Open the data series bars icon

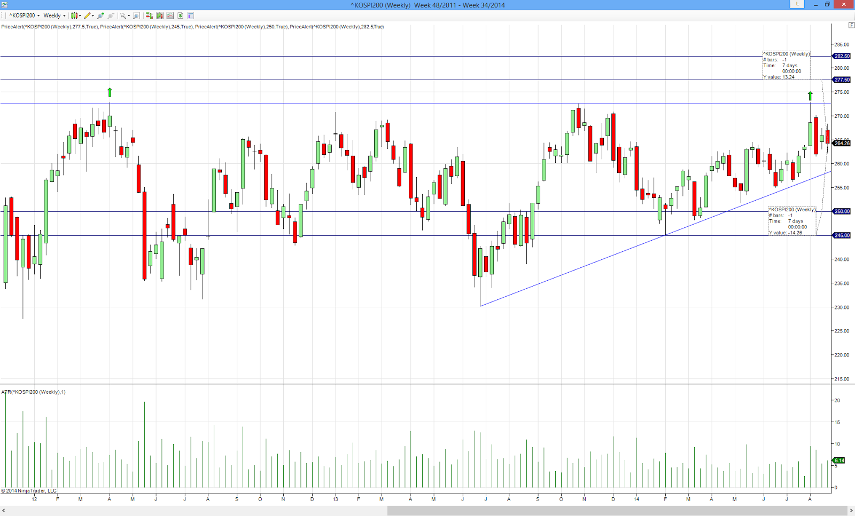click(159, 15)
